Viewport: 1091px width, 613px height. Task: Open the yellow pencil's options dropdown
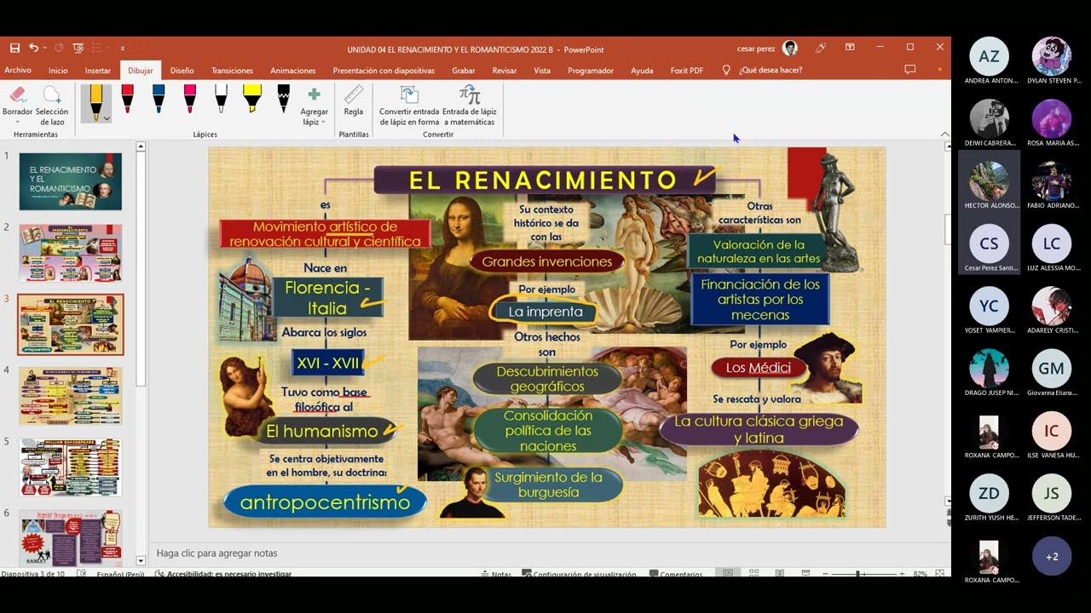click(x=107, y=118)
